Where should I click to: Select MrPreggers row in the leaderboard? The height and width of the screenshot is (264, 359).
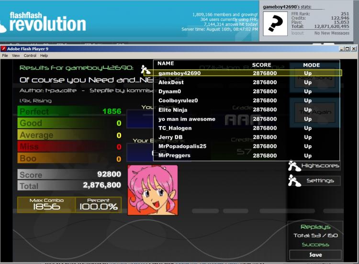(247, 155)
